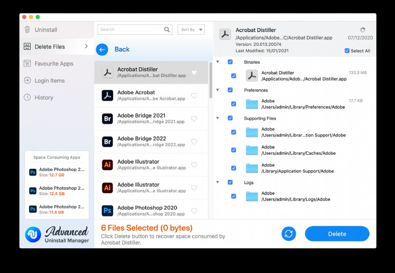
Task: Click the Adobe Photoshop 2020 Ps icon
Action: point(108,211)
